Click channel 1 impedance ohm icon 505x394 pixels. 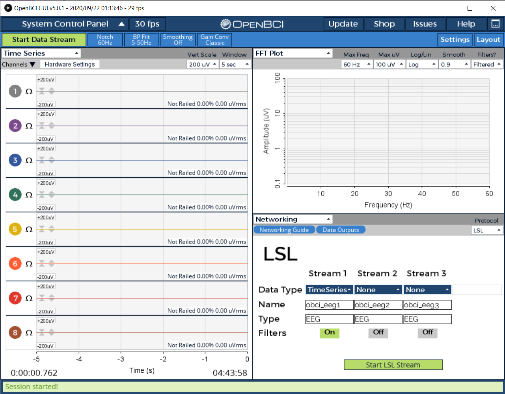point(29,91)
